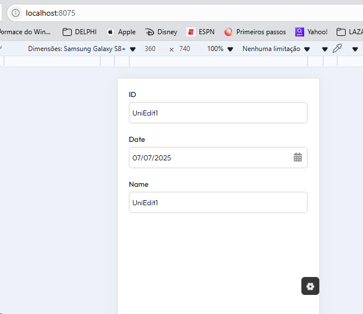Open the Apple bookmark
This screenshot has height=314, width=363.
point(120,32)
